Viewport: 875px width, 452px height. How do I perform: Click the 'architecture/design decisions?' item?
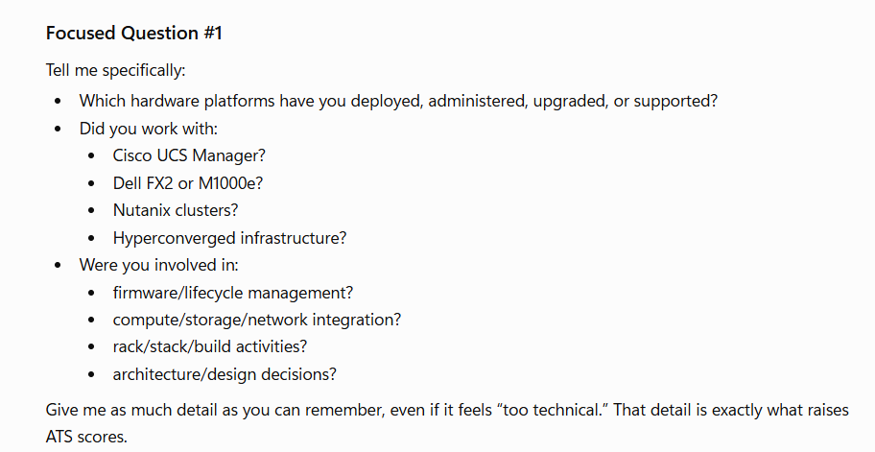(x=225, y=374)
